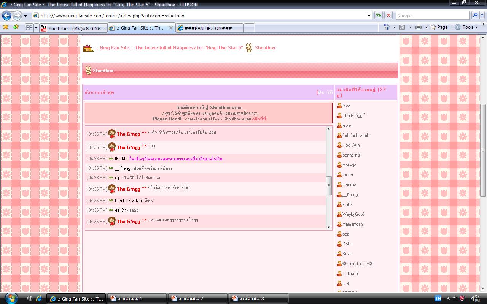The image size is (487, 304).
Task: Expand the address bar history dropdown
Action: pos(369,16)
